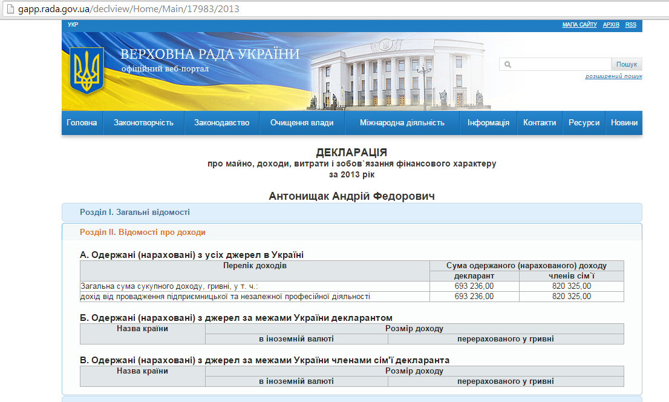
Task: Click the Ukrainian trident coat of arms emblem
Action: click(88, 70)
